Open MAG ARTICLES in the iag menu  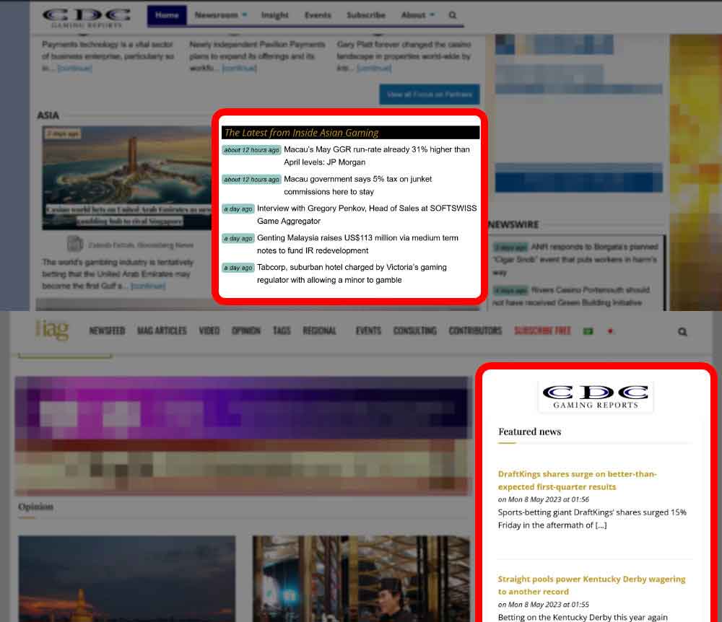coord(162,331)
